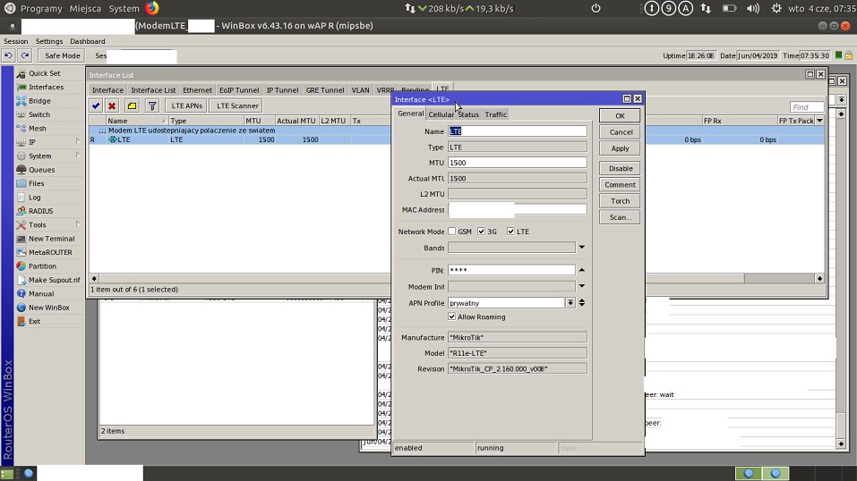Click Apply button
857x481 pixels.
(x=620, y=148)
